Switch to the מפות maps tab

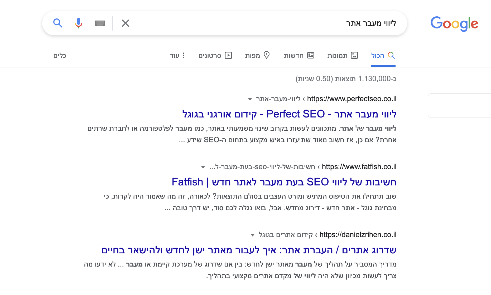coord(257,55)
